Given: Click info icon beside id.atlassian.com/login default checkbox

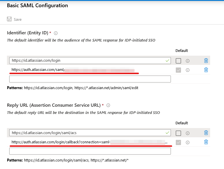Looking at the screenshot, I should point(188,61).
